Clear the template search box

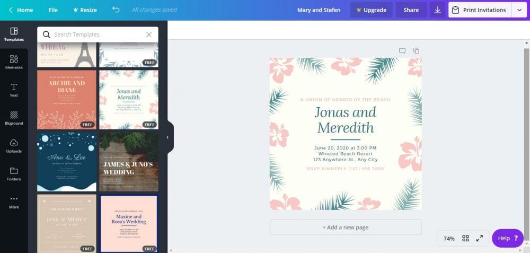pyautogui.click(x=149, y=34)
